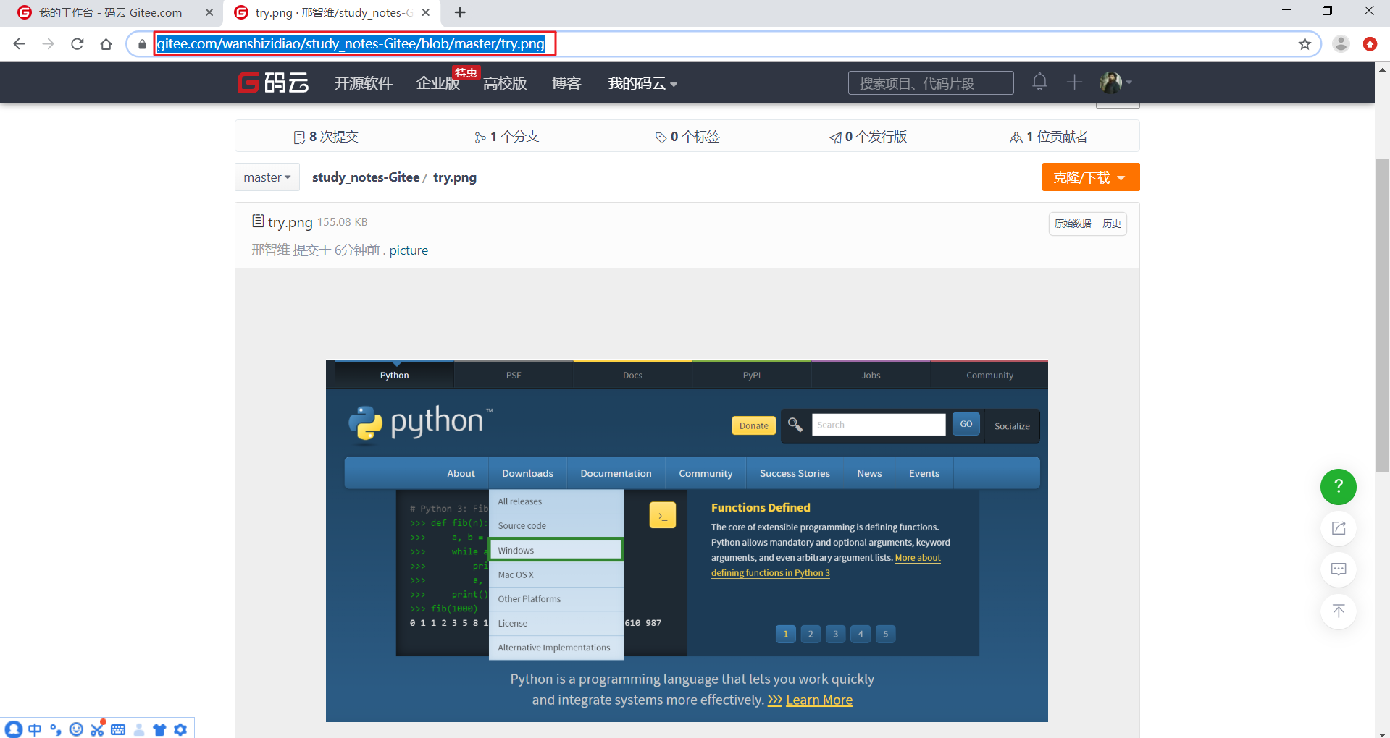Screen dimensions: 1390x738
Task: Click the share icon on right sidebar
Action: [x=1338, y=528]
